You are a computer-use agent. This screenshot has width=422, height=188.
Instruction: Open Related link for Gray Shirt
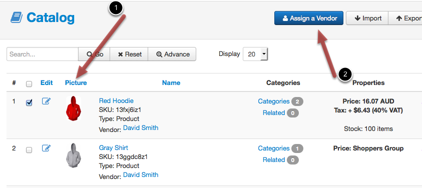274,160
